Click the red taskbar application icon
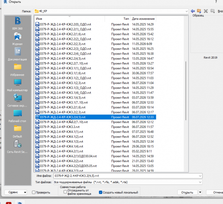Image resolution: width=223 pixels, height=204 pixels. tap(9, 203)
